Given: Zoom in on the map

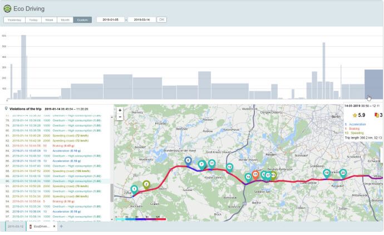Looking at the screenshot, I should pyautogui.click(x=120, y=110).
